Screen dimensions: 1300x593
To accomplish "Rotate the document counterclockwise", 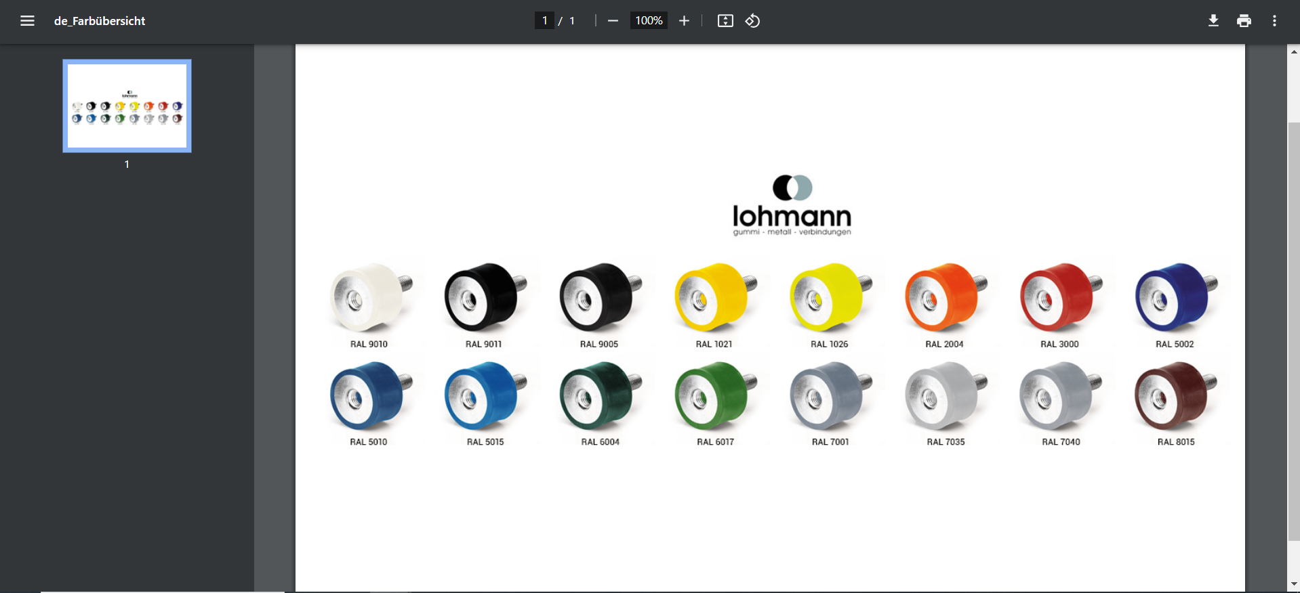I will coord(752,21).
